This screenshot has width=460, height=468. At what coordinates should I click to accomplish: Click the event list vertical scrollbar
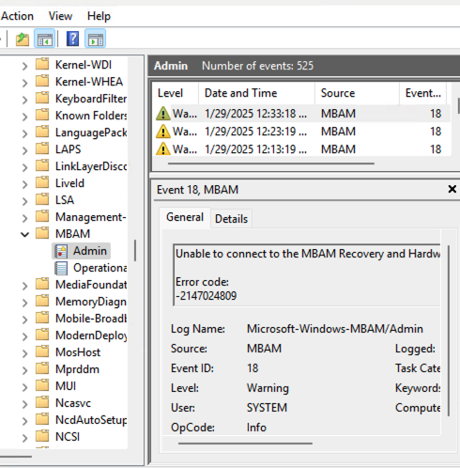coord(458,105)
